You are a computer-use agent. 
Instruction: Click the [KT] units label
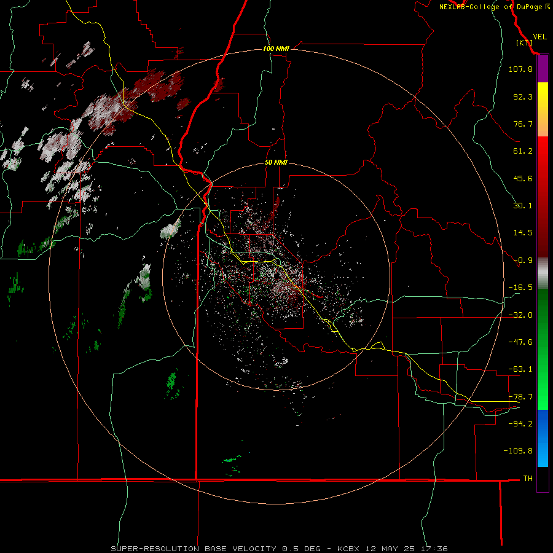coord(525,42)
